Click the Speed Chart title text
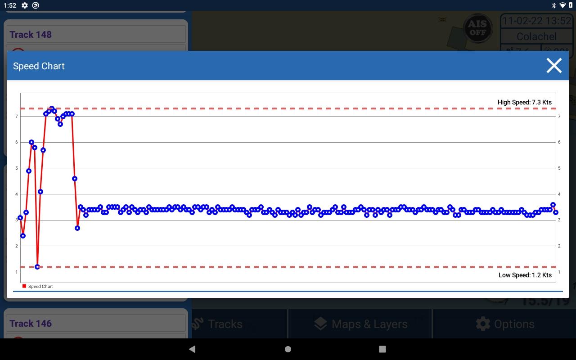Screen dimensions: 576x360 click(39, 66)
